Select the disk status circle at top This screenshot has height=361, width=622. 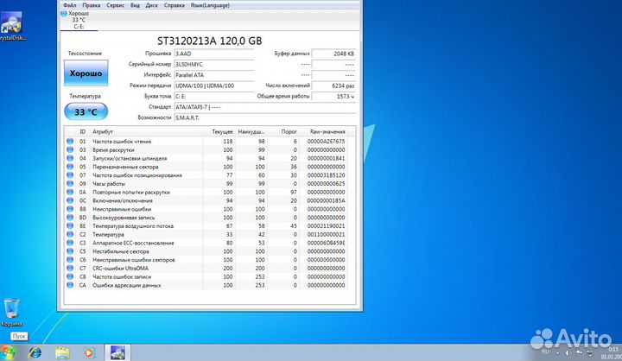63,15
